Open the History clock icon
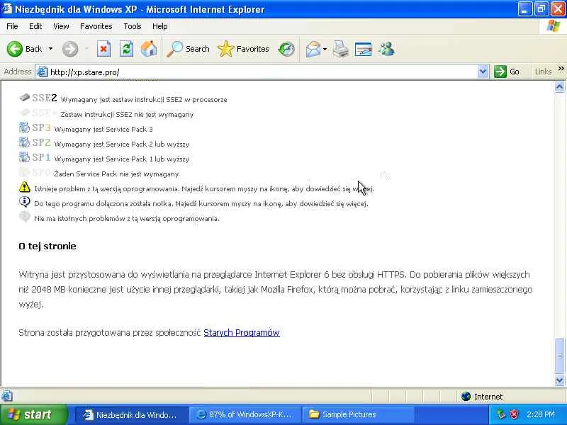The height and width of the screenshot is (425, 567). click(286, 49)
